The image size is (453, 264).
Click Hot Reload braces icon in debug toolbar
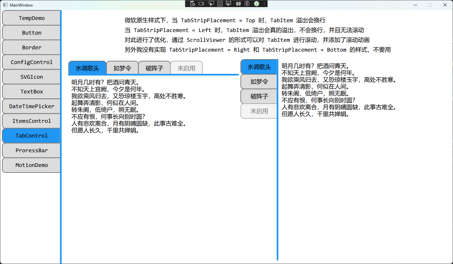click(x=238, y=4)
